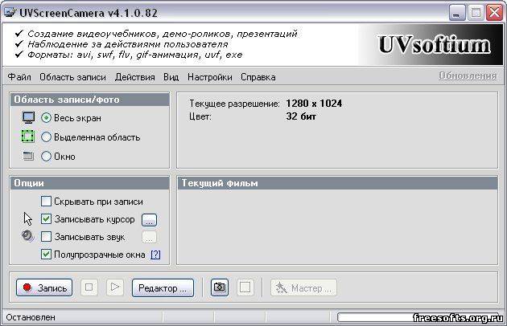Close the UVScreenCamera window
The height and width of the screenshot is (326, 507).
pos(495,13)
